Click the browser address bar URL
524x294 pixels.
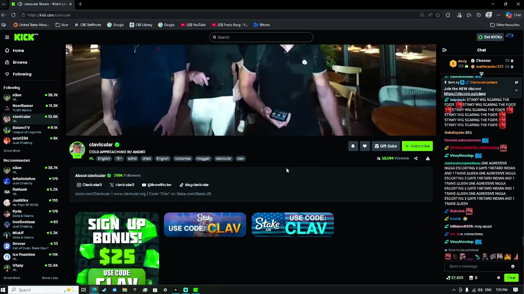49,15
